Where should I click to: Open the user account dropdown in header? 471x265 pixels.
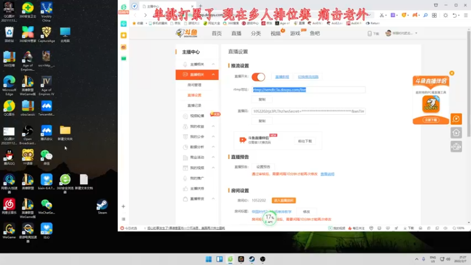(x=402, y=33)
